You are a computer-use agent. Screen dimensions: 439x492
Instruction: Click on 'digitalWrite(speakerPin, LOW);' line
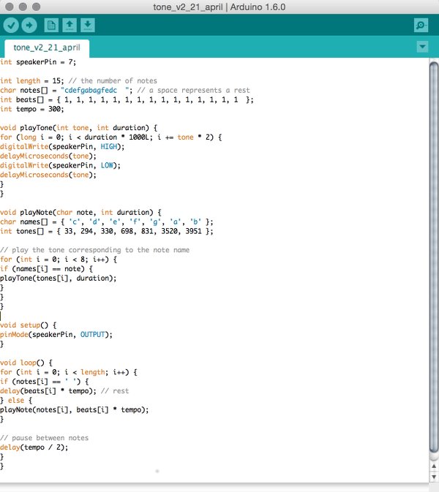(60, 166)
